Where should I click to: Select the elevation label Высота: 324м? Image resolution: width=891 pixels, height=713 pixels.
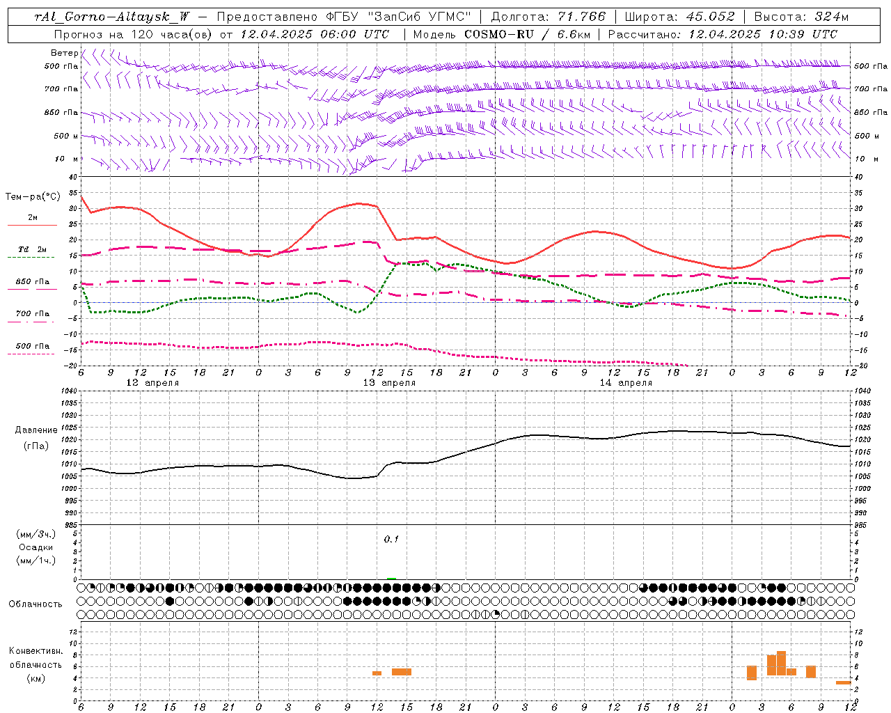[x=801, y=17]
